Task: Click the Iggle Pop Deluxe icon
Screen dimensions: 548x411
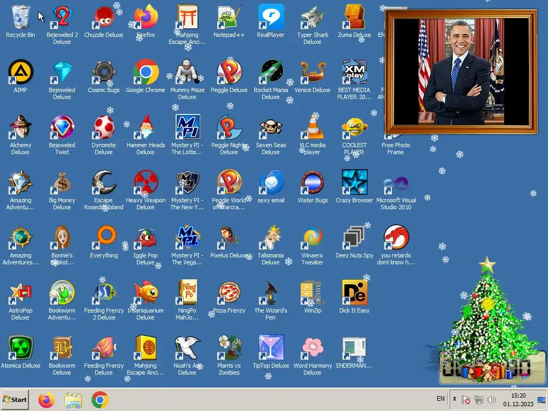Action: tap(146, 237)
